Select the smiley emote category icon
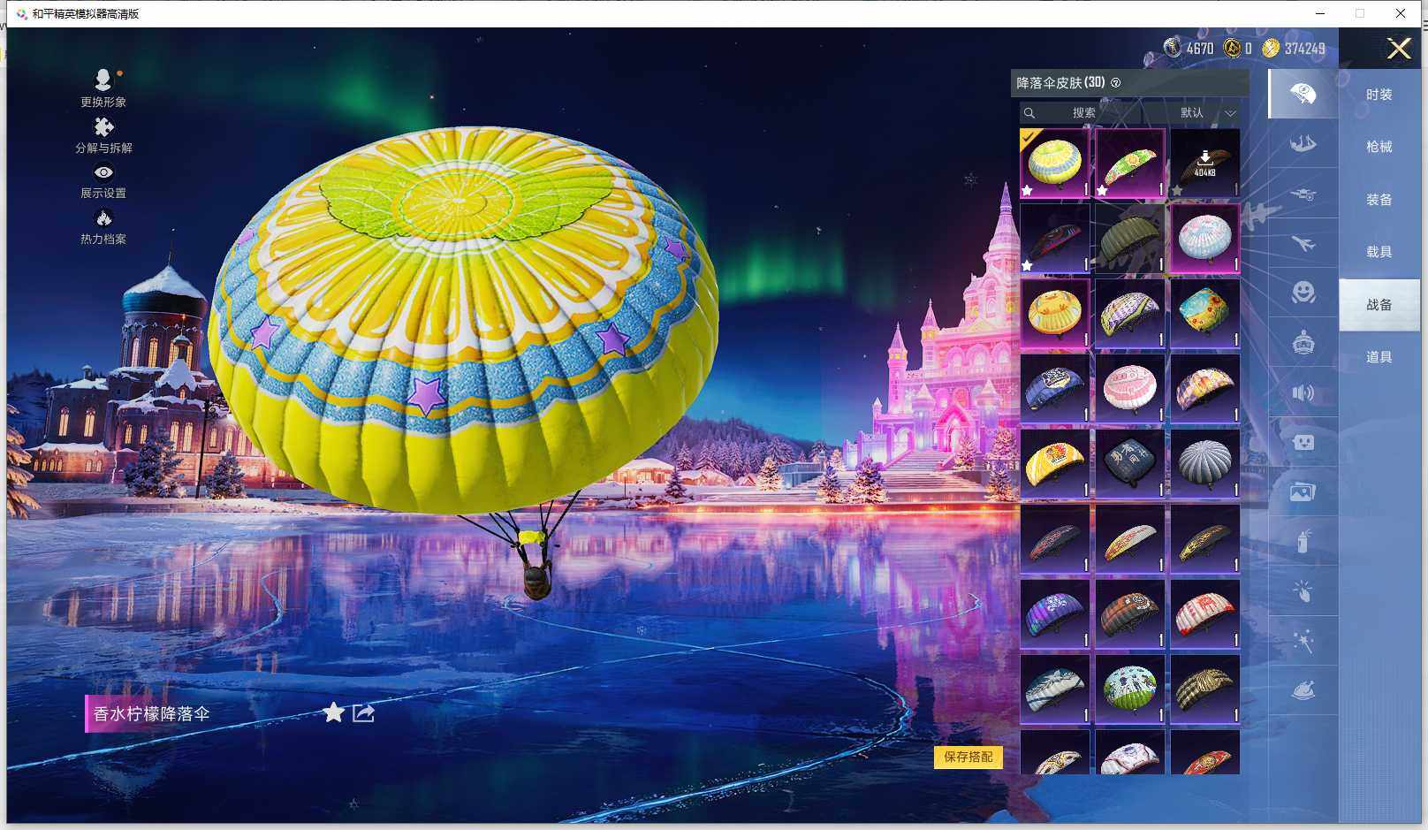Screen dimensions: 1428x830 pos(1303,292)
